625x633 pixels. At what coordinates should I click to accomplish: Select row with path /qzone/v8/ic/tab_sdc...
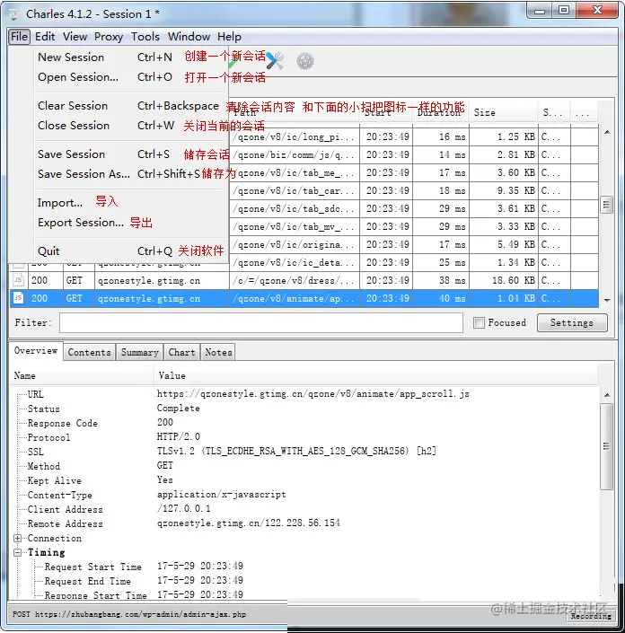tap(413, 208)
